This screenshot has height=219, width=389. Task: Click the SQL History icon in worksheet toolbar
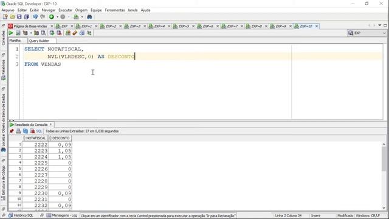pos(82,33)
